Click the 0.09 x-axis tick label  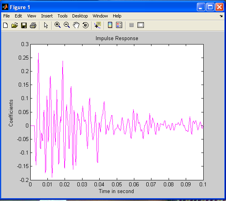pyautogui.click(x=186, y=184)
